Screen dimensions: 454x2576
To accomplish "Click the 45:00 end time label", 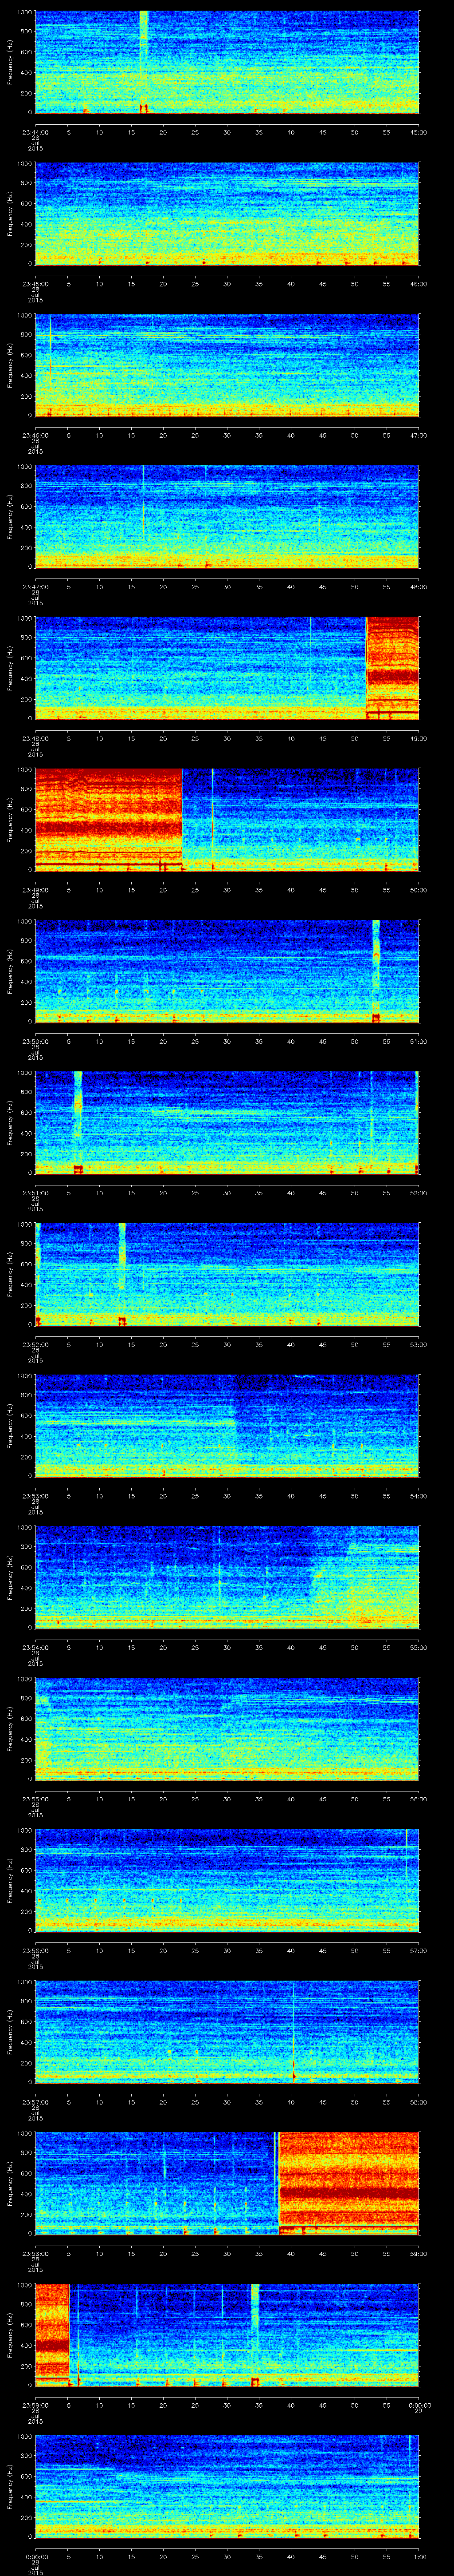I will pyautogui.click(x=418, y=132).
